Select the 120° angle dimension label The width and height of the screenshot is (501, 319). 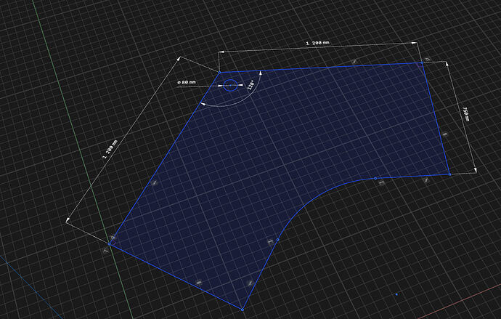[250, 85]
